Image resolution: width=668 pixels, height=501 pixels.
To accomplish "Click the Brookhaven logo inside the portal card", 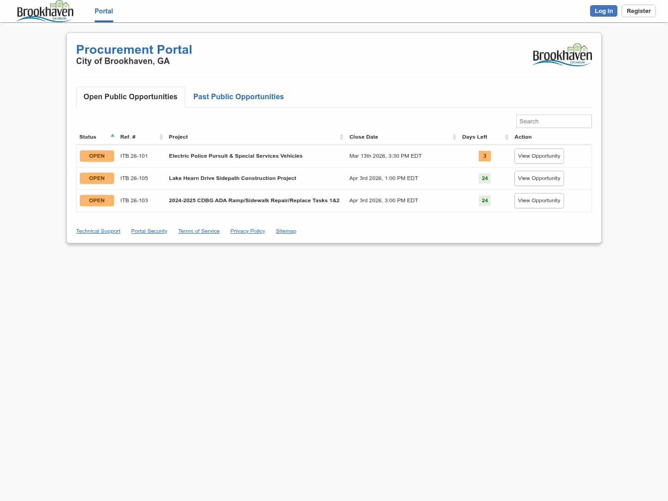I will [562, 55].
